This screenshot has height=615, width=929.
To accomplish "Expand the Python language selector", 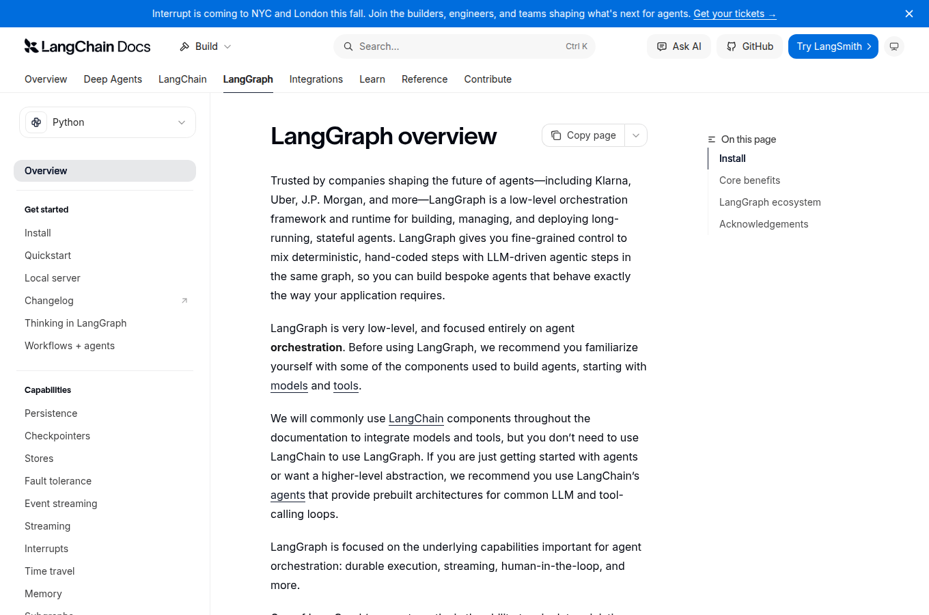I will (x=107, y=122).
